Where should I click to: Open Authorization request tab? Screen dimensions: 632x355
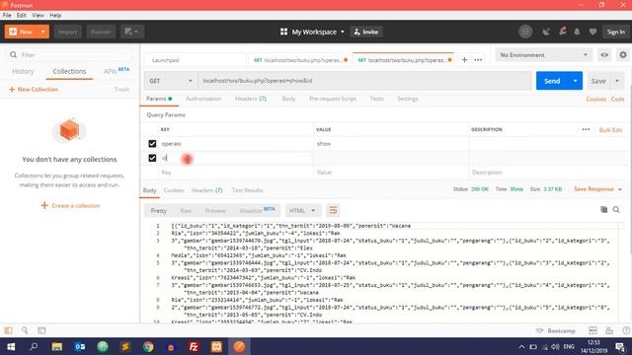pyautogui.click(x=203, y=99)
